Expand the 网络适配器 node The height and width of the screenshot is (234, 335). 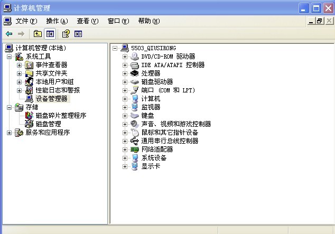point(125,149)
